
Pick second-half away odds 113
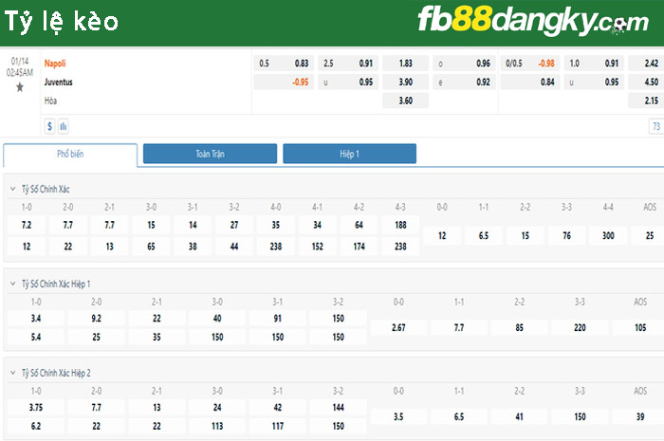pos(217,426)
